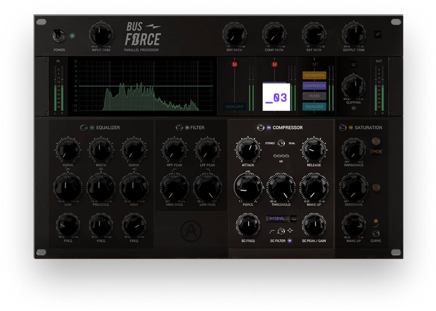Viewport: 436px width, 311px height.
Task: Enable the SC Filter toggle
Action: pyautogui.click(x=289, y=241)
